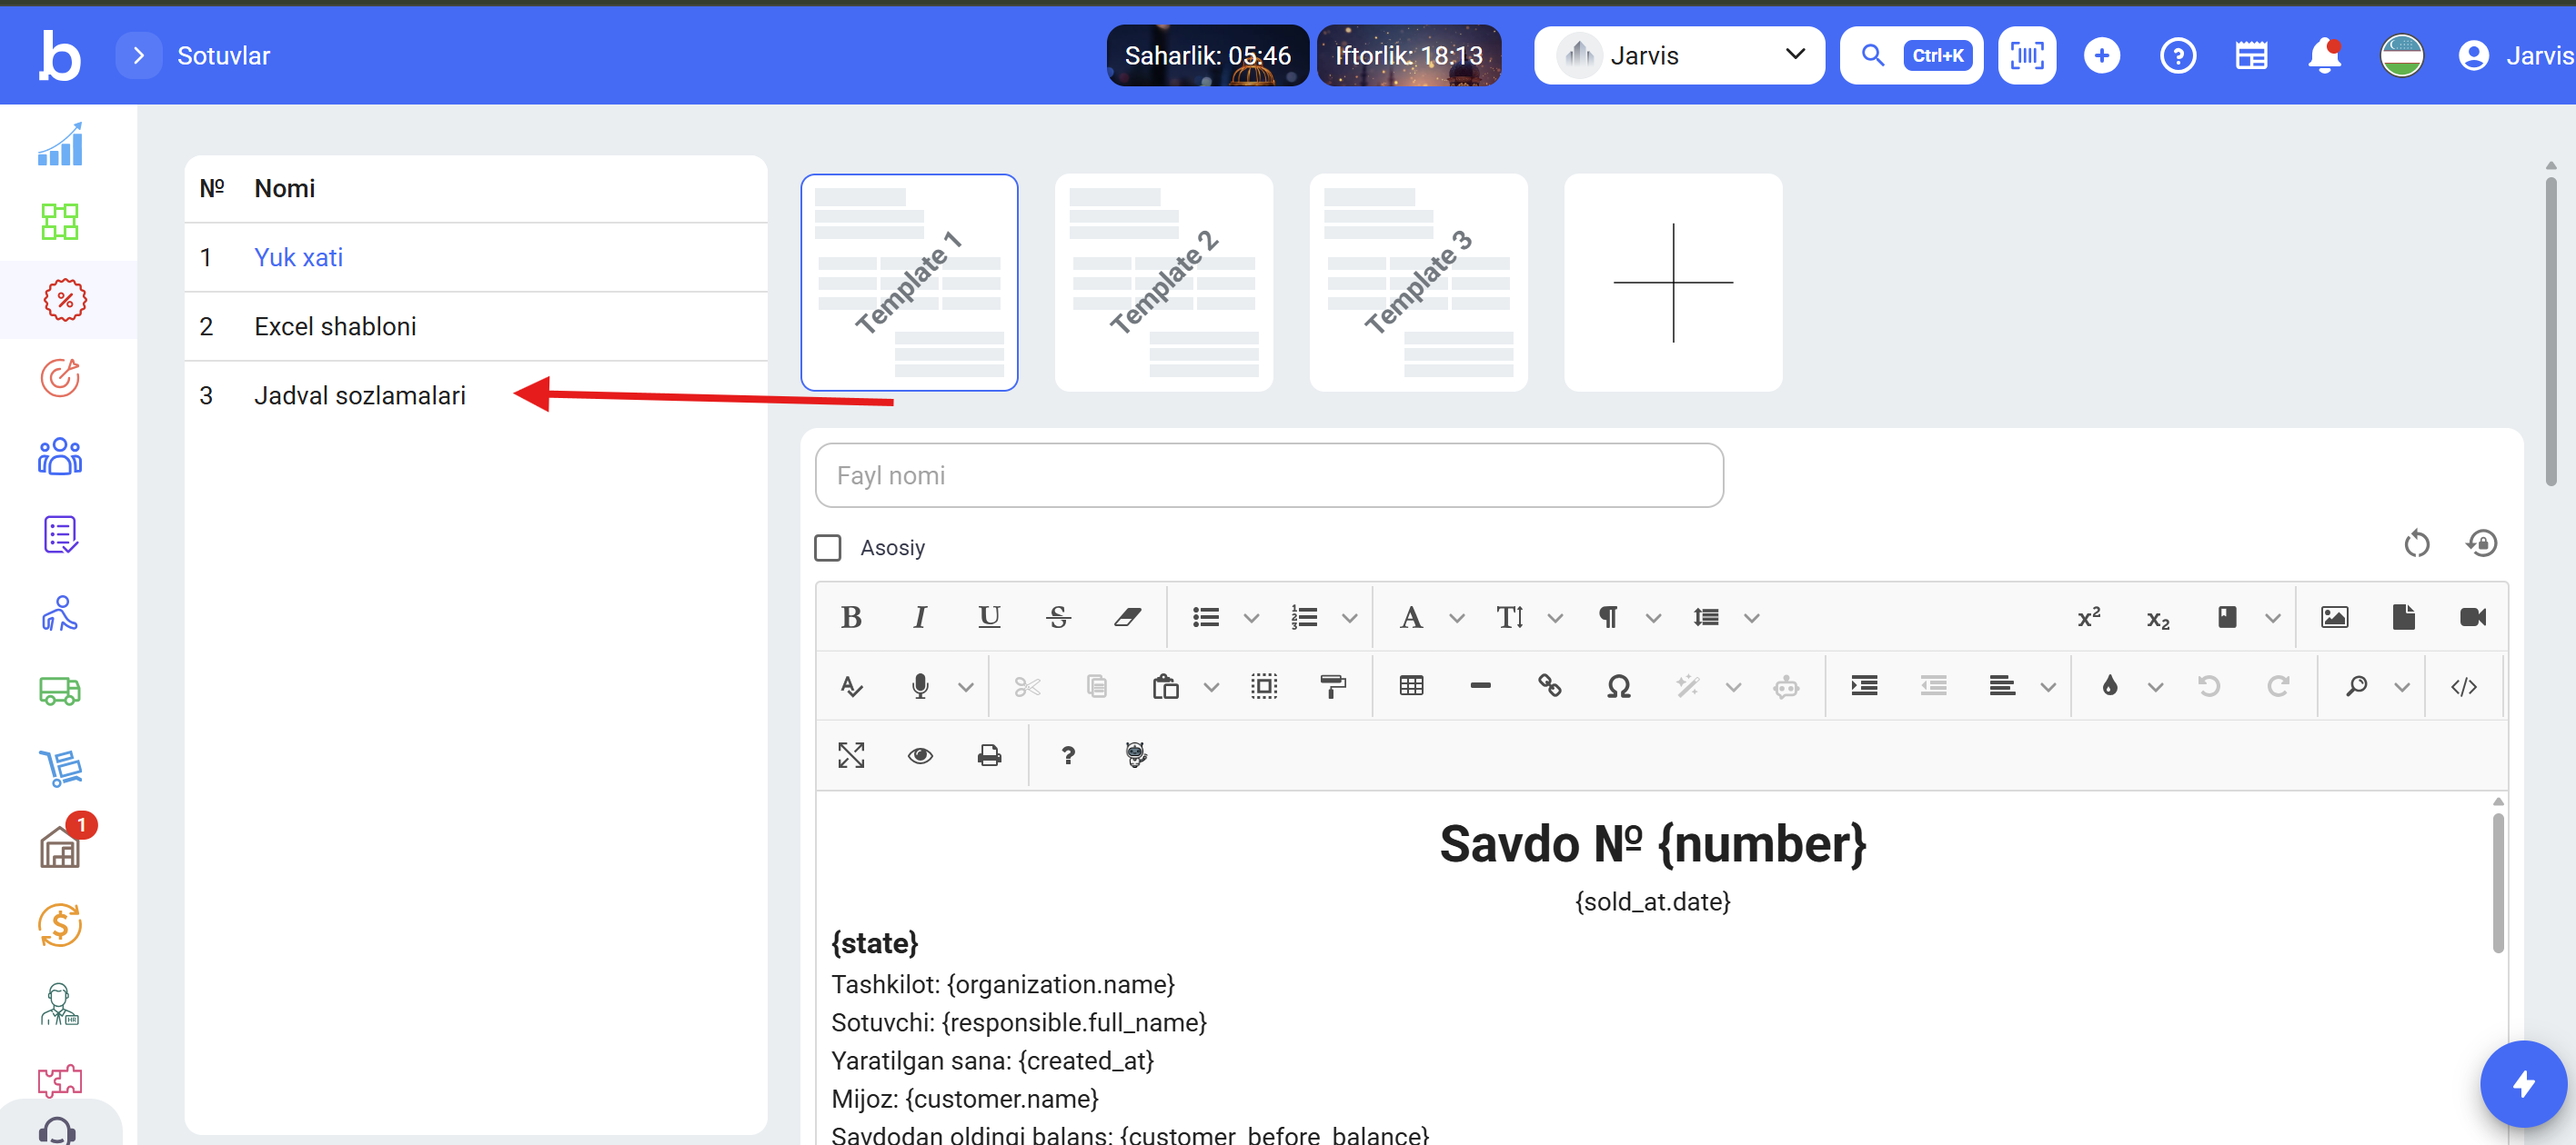
Task: Open code view with the </> icon
Action: point(2463,686)
